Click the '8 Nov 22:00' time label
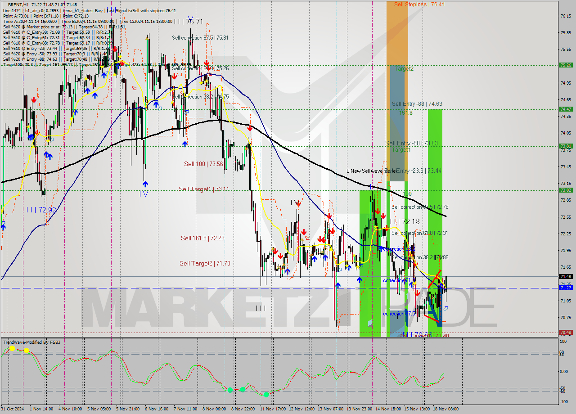 pyautogui.click(x=243, y=409)
